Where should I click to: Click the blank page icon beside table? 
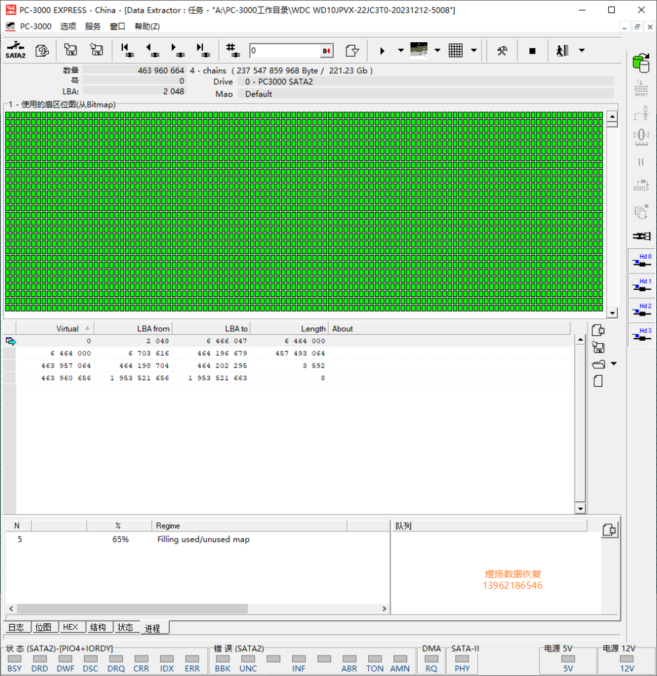coord(598,381)
